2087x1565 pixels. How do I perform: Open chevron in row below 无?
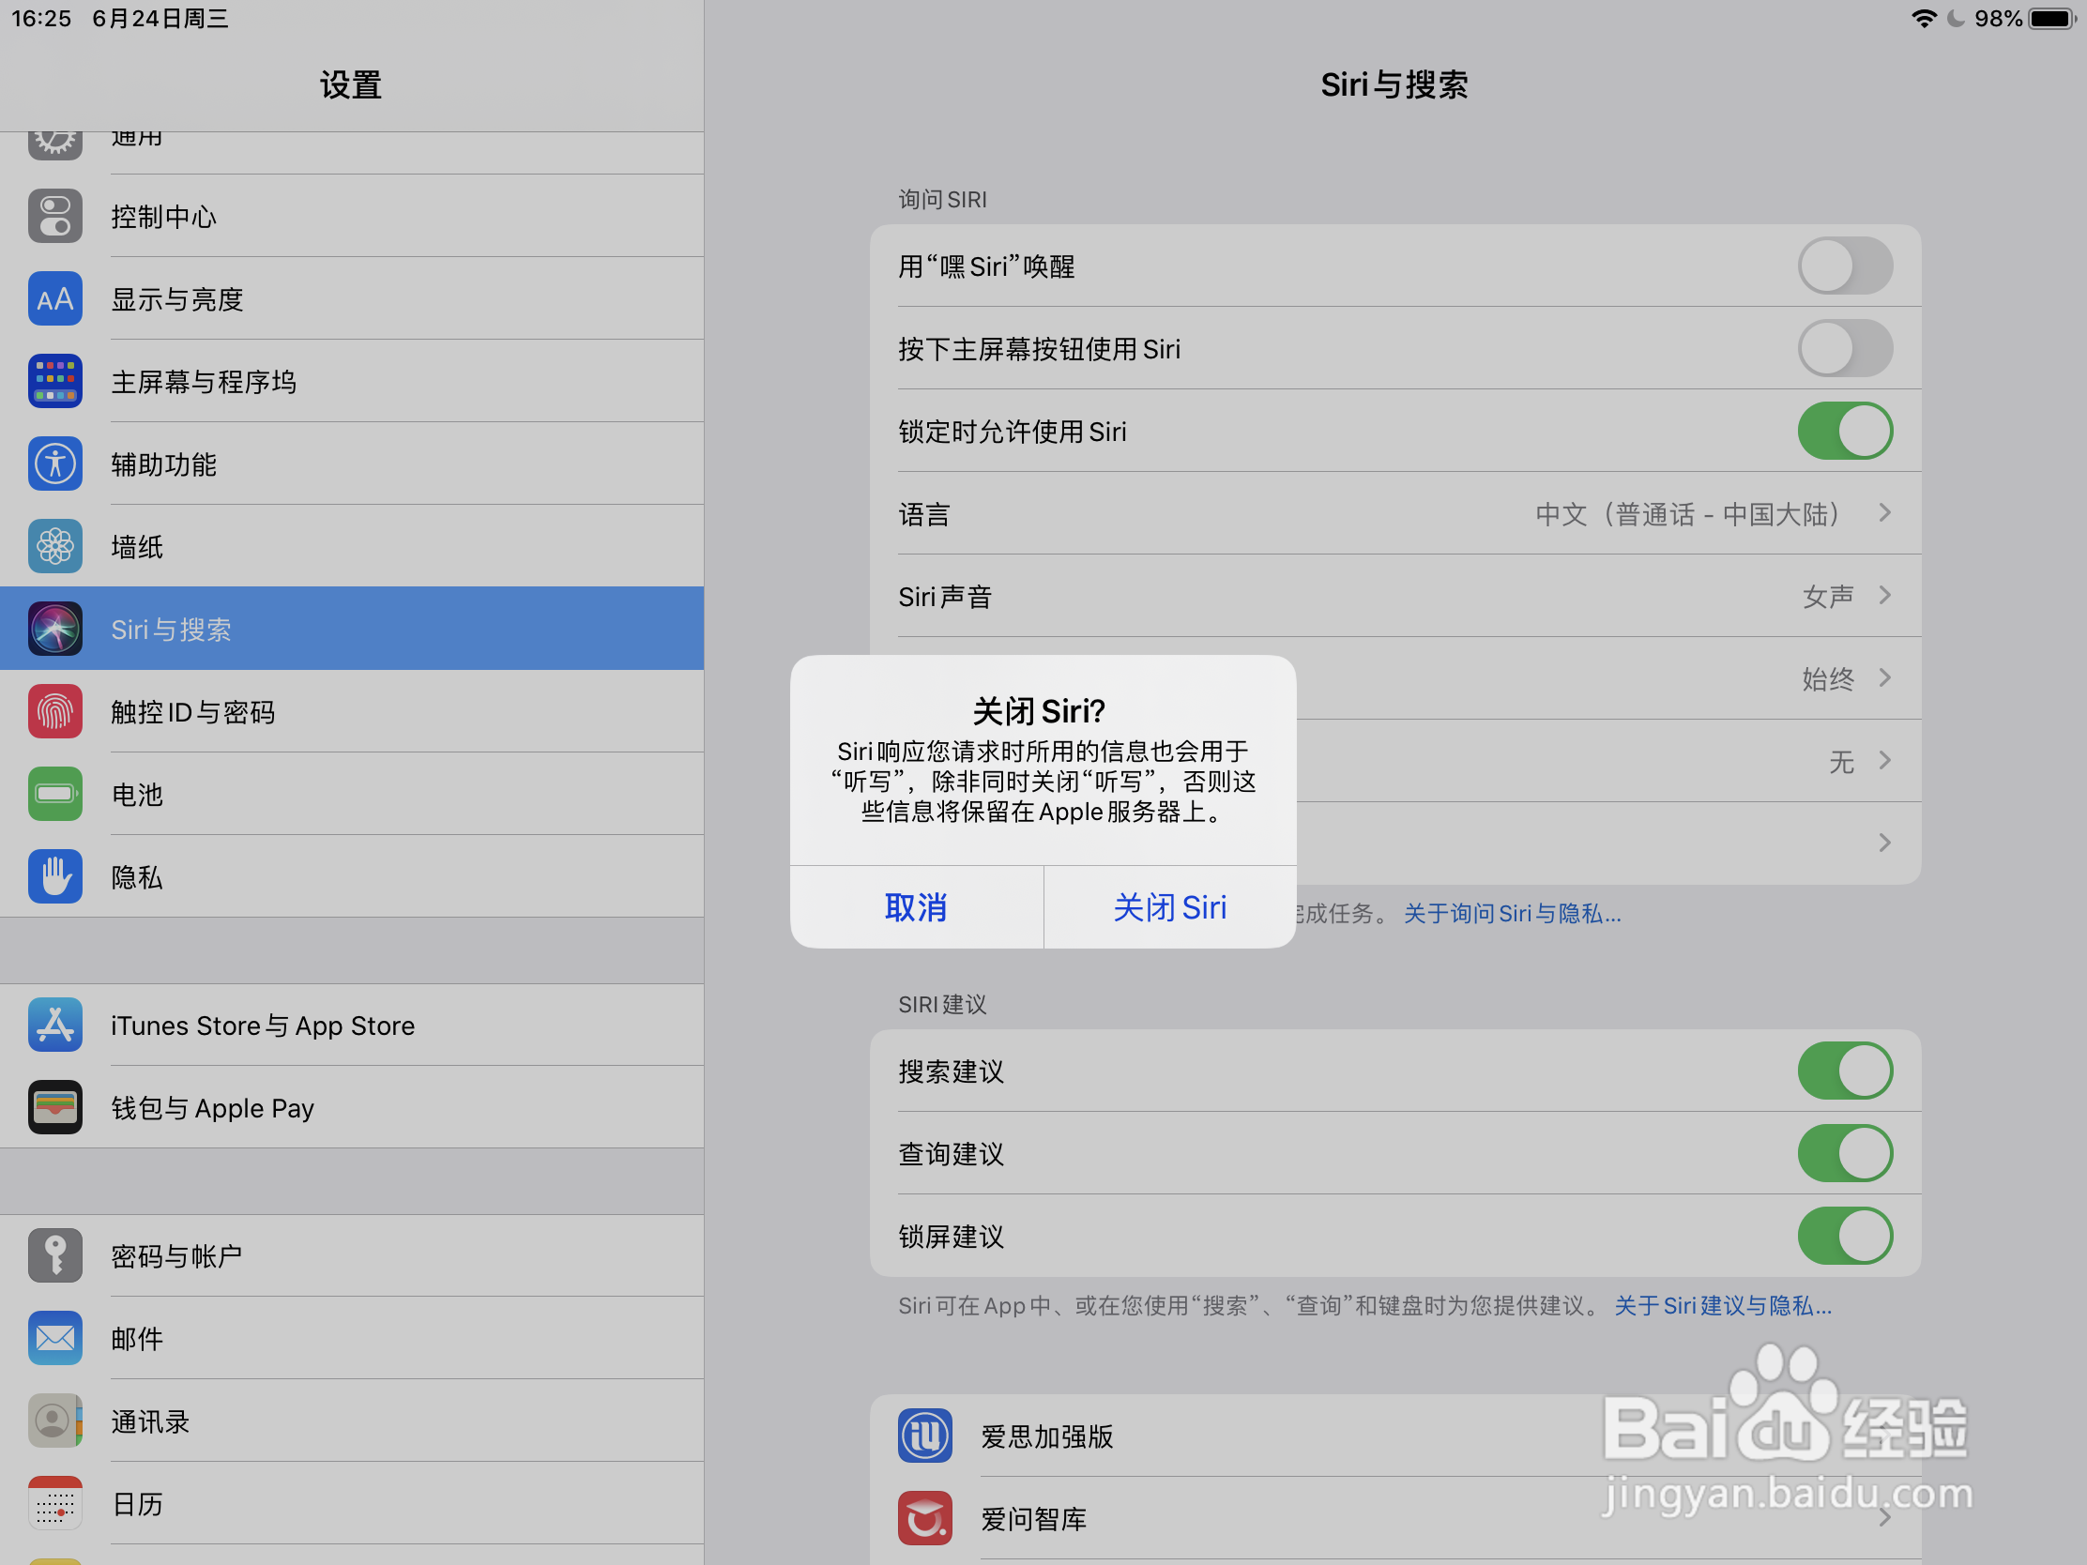coord(1884,843)
